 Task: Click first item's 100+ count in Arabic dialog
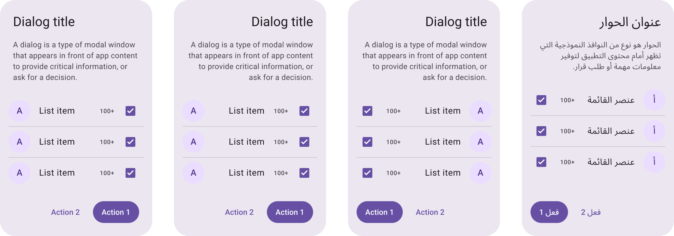coord(567,100)
